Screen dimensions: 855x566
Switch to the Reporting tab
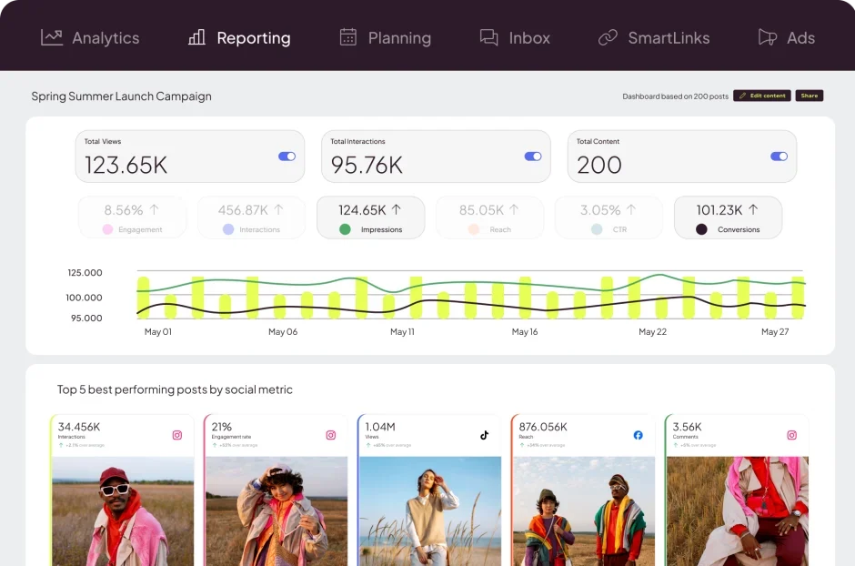click(x=239, y=37)
